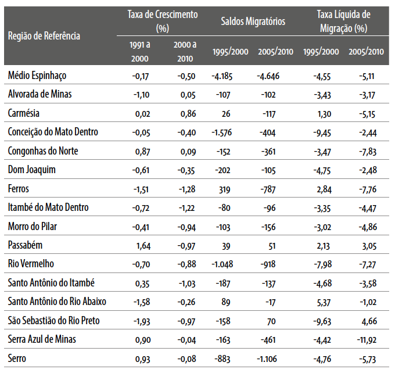Click the 'Carmésia' row label
Screen dimensions: 395x373
point(25,113)
